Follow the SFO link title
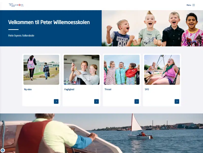The height and width of the screenshot is (153, 203). pyautogui.click(x=147, y=89)
